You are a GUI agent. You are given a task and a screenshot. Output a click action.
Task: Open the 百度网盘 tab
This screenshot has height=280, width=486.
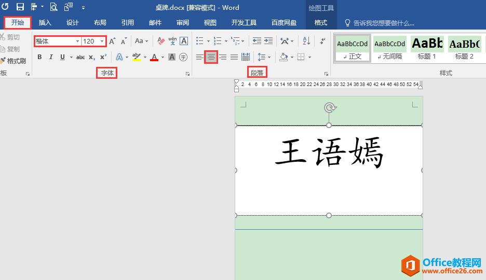284,23
